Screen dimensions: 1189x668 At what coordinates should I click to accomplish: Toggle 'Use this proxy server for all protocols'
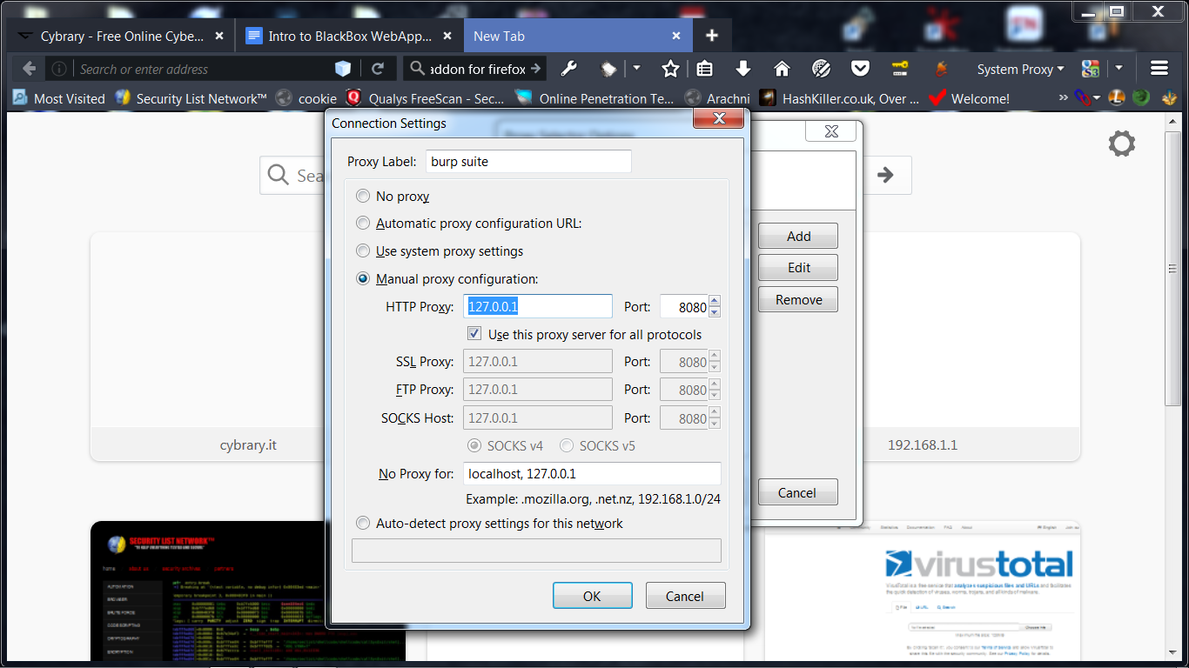click(x=474, y=334)
